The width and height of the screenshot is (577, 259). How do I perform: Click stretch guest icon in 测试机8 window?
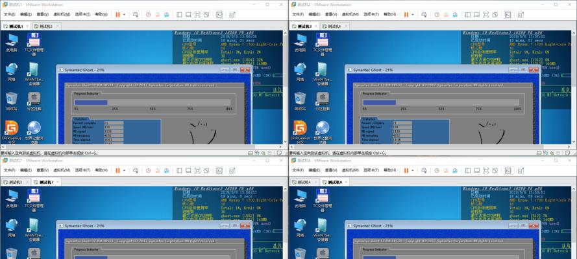pyautogui.click(x=521, y=170)
